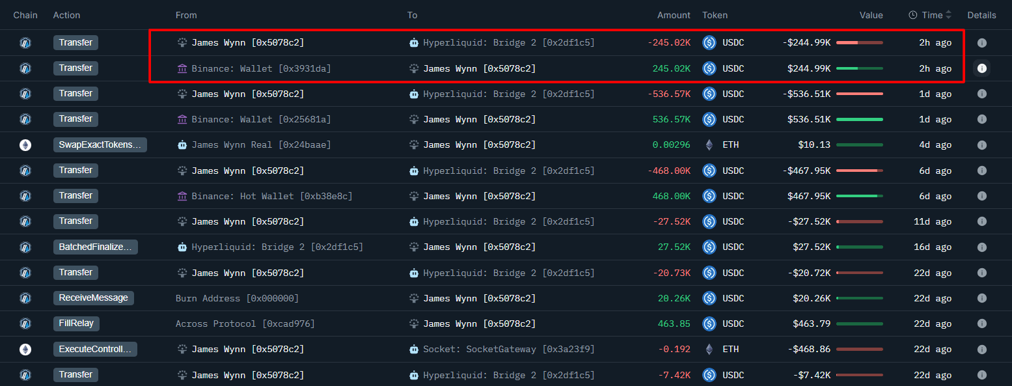This screenshot has width=1012, height=386.
Task: Click ETH token icon in 0.00296 row
Action: click(x=709, y=145)
